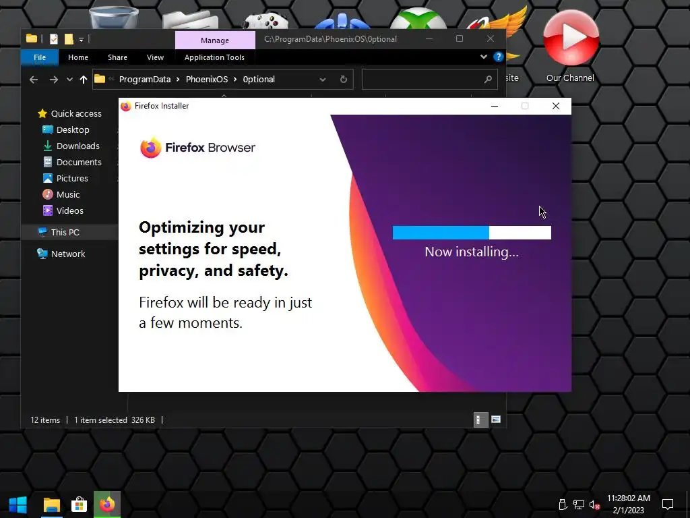Screen dimensions: 690x518
Task: Click ProgramData in the address breadcrumb
Action: (145, 80)
